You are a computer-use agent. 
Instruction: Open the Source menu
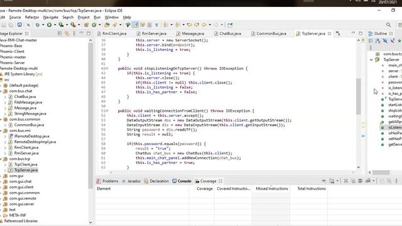pos(15,17)
